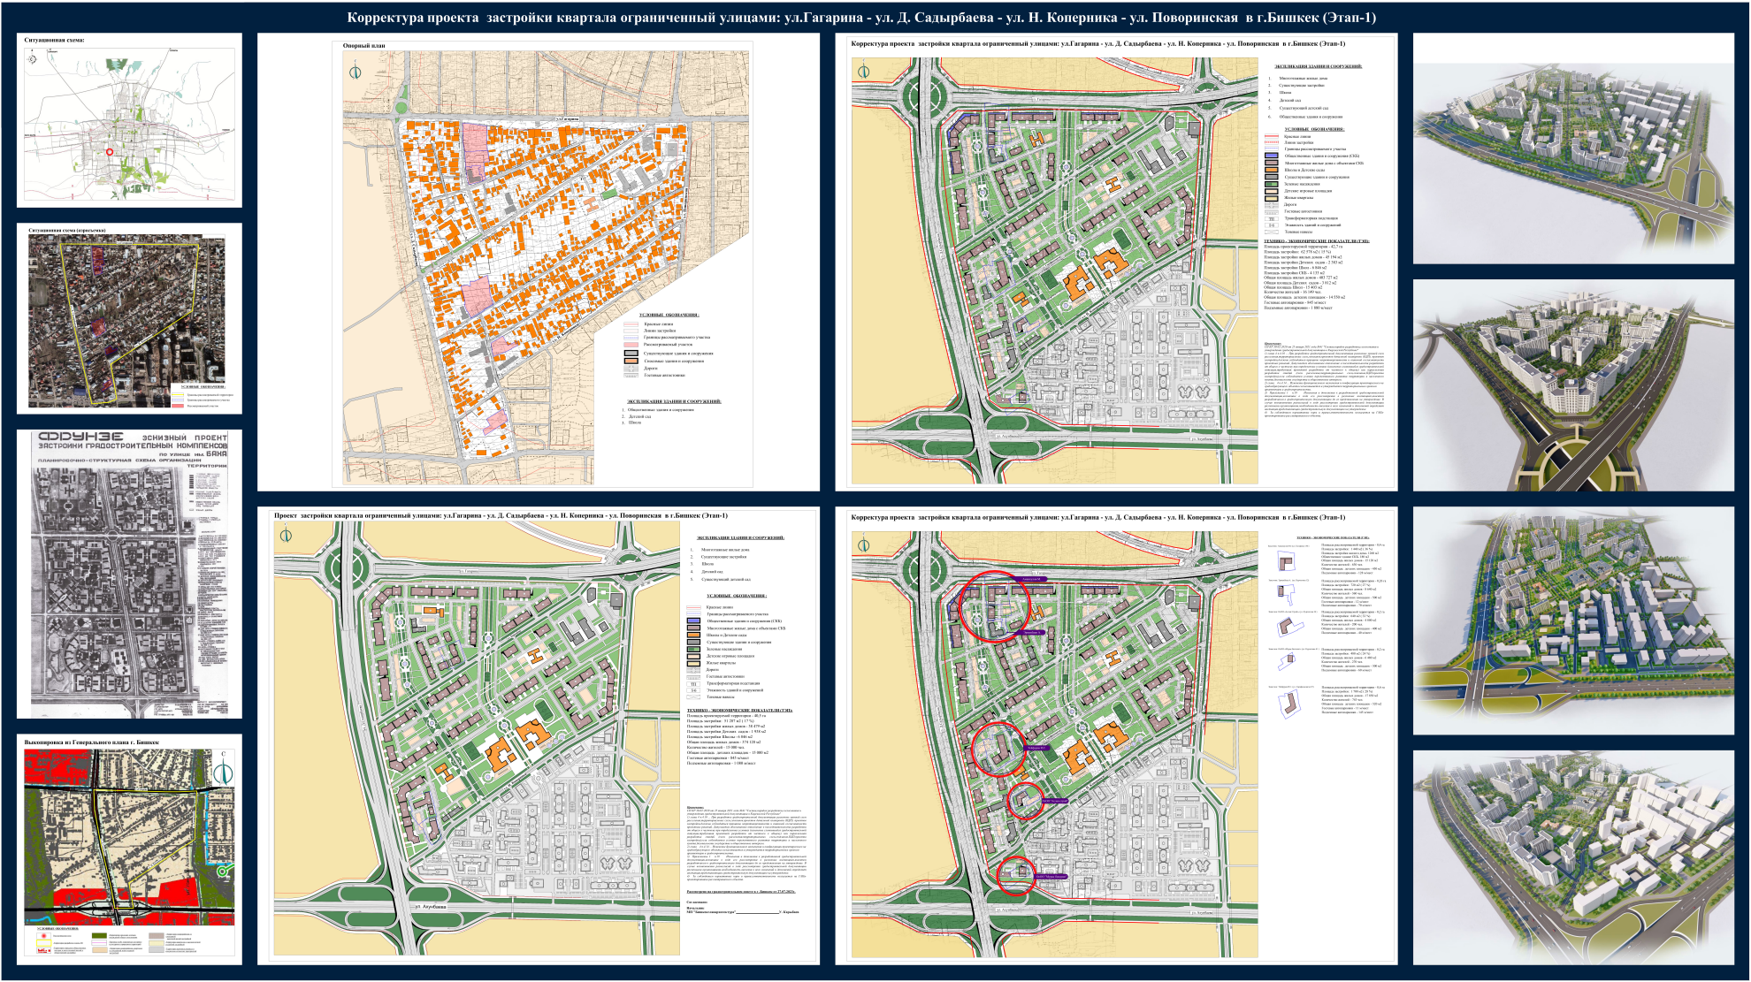
Task: Open the 3D render with the underpass roundabout
Action: 1573,385
